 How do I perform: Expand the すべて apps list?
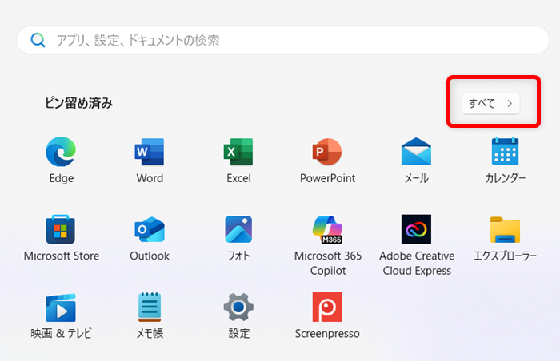(490, 103)
